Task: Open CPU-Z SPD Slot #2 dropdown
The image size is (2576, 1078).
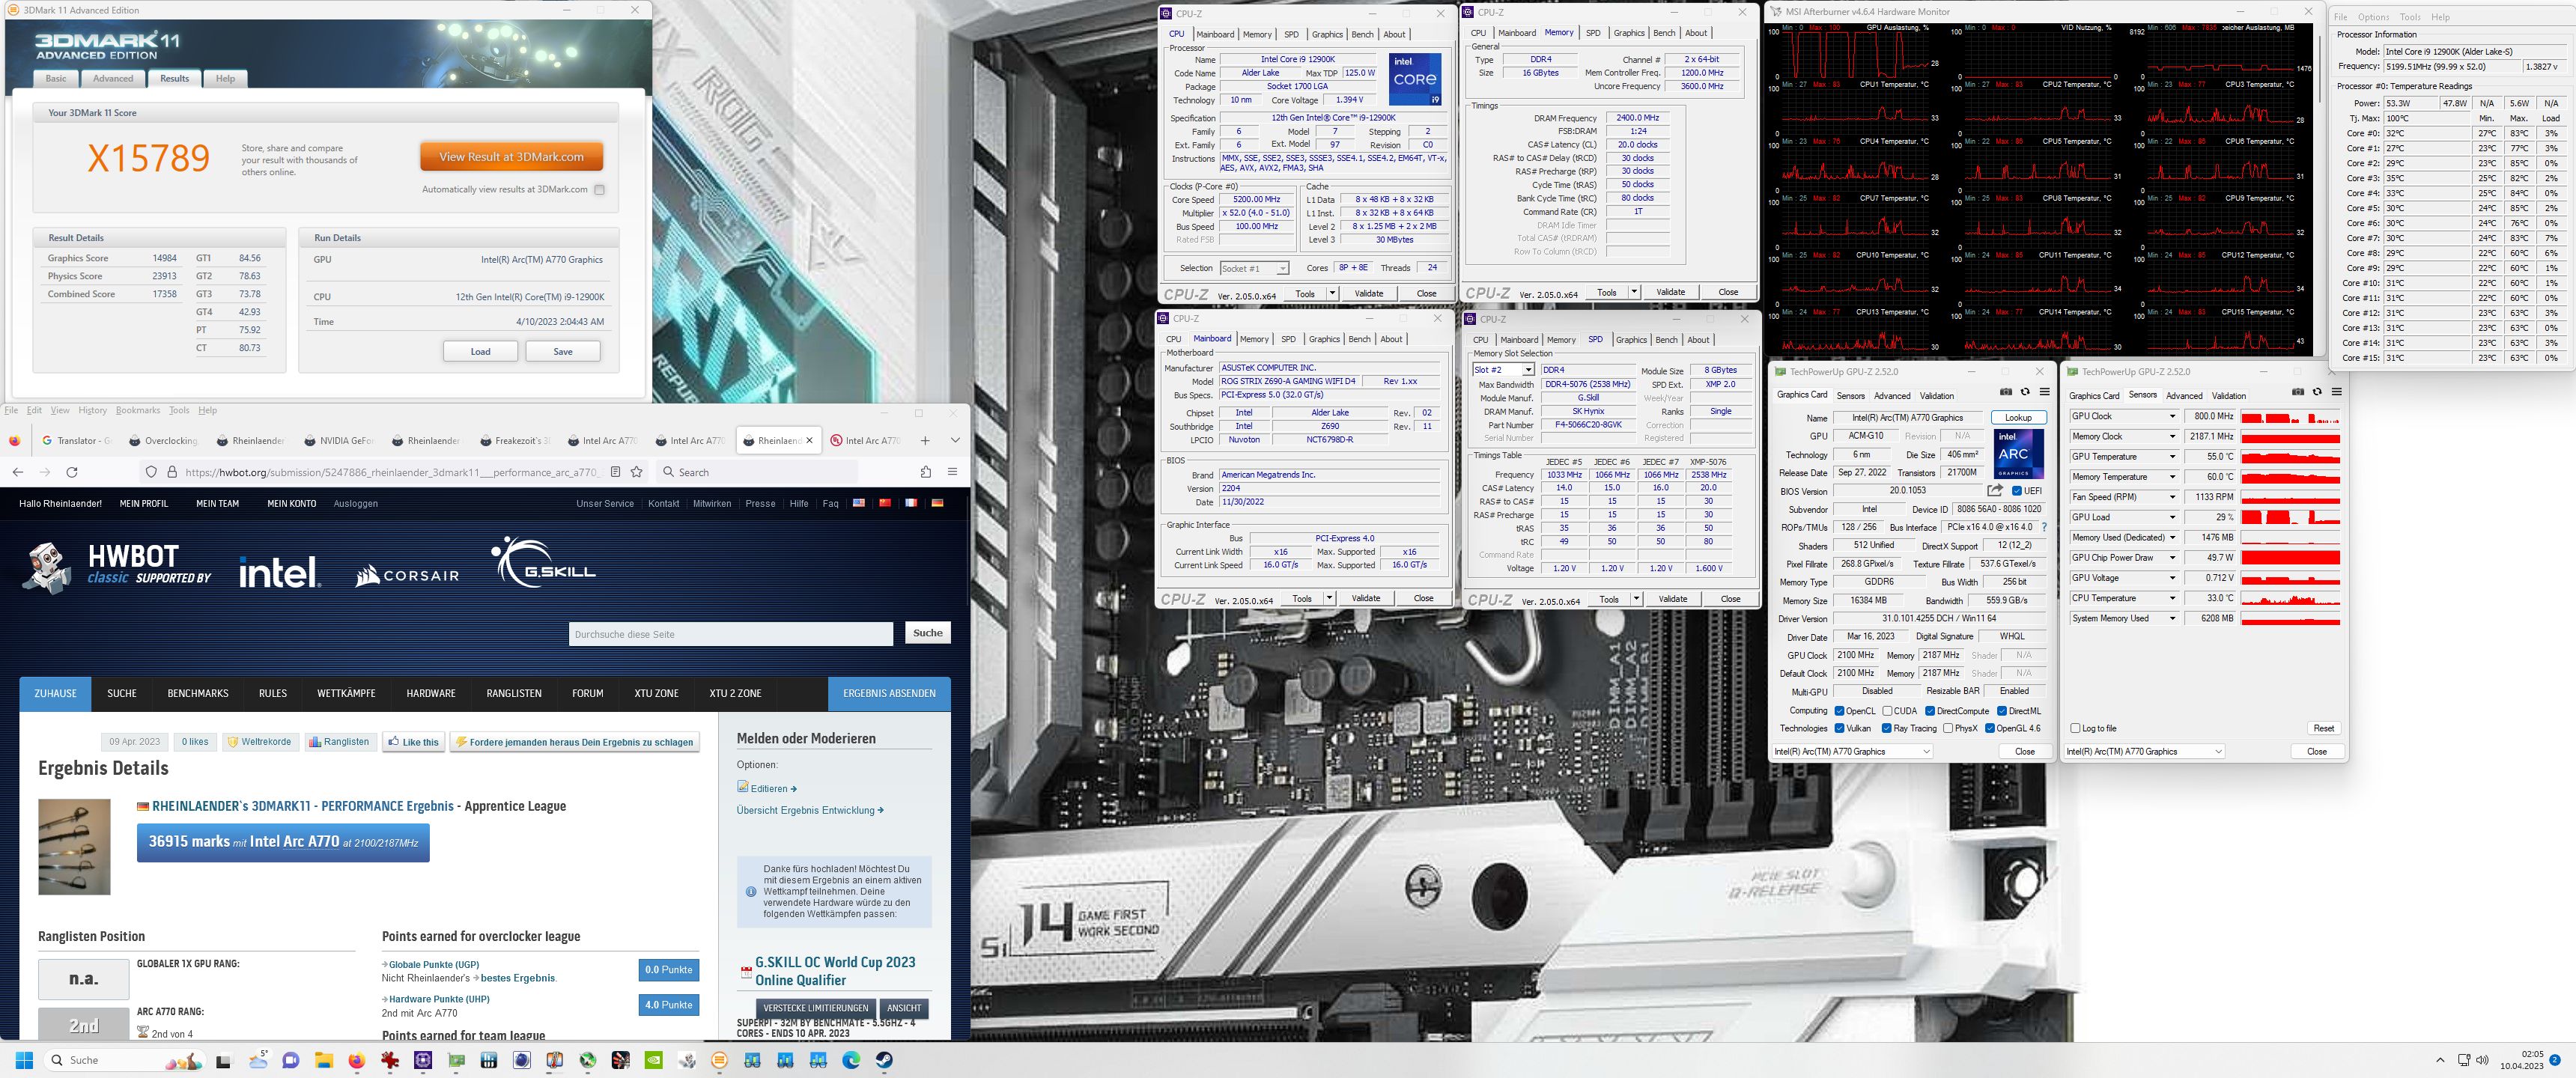Action: pyautogui.click(x=1503, y=370)
